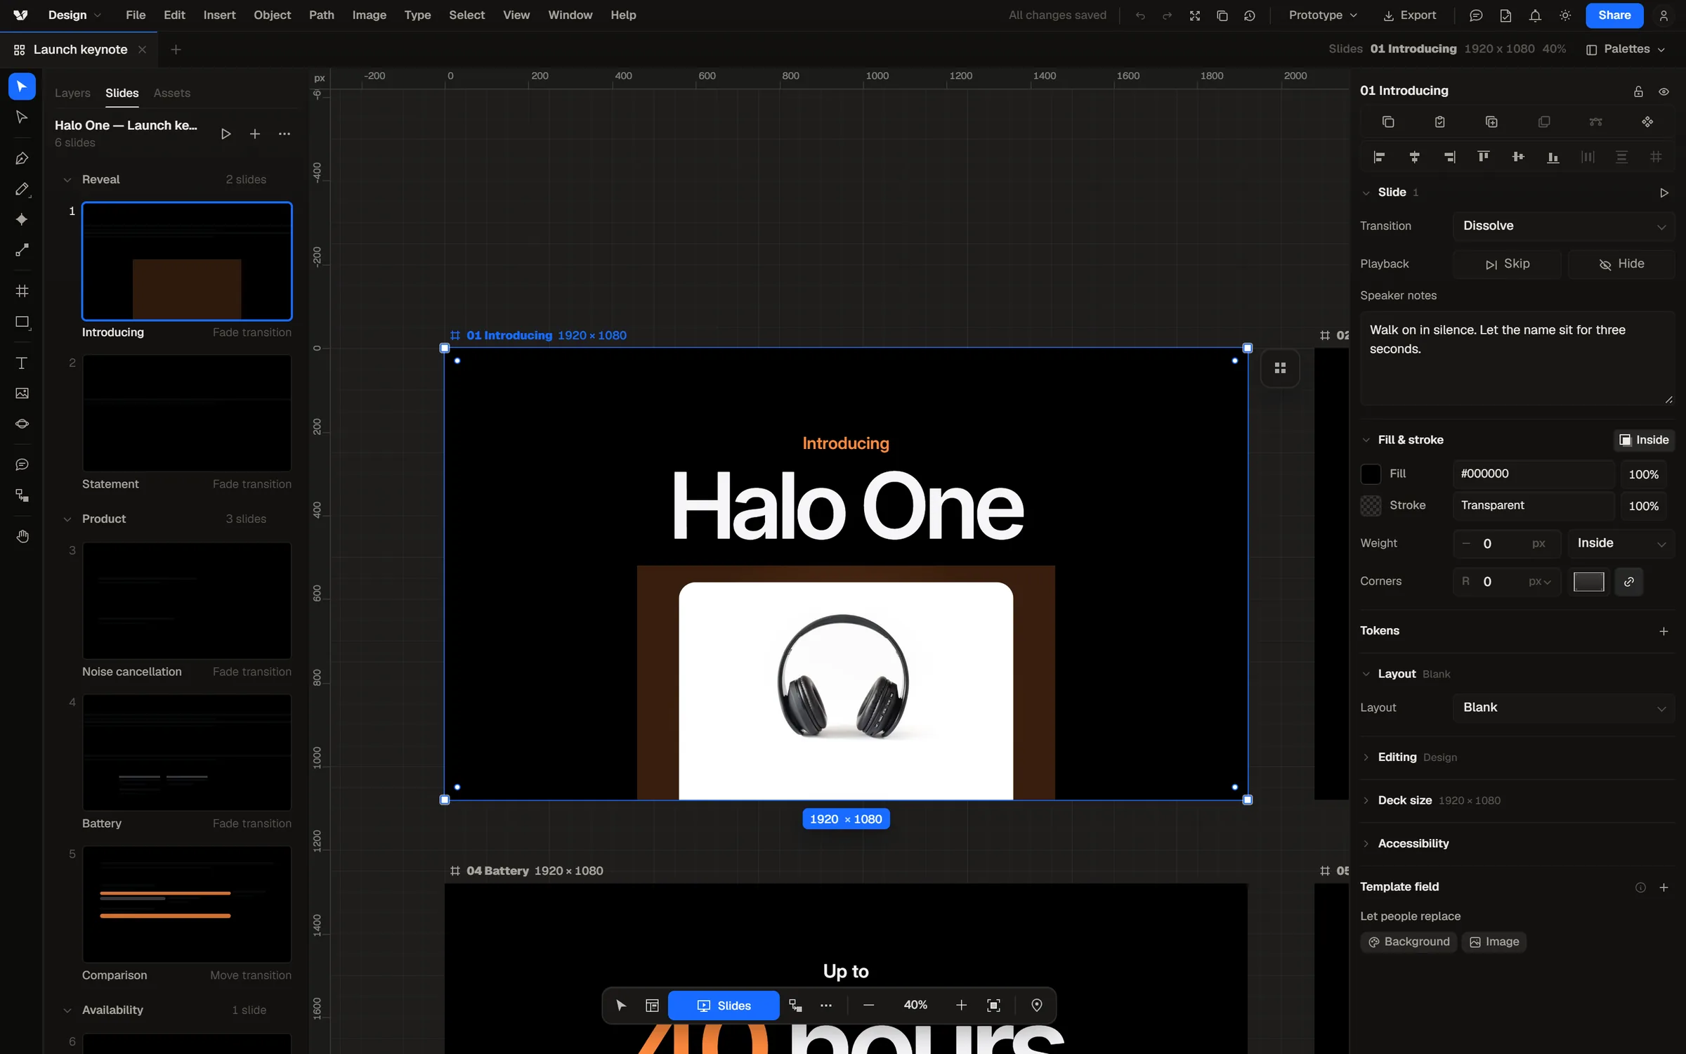Toggle Skip playback for the slide
This screenshot has height=1054, width=1686.
[x=1507, y=263]
